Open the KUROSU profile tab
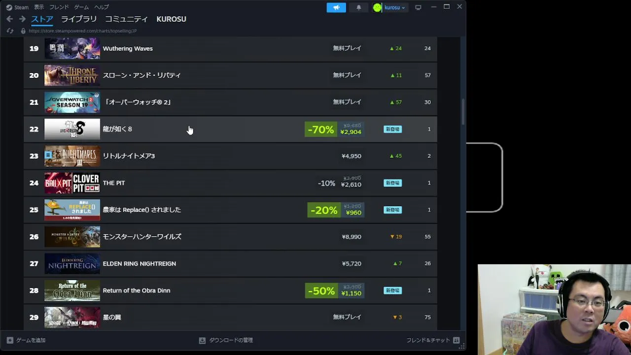631x355 pixels. [171, 19]
